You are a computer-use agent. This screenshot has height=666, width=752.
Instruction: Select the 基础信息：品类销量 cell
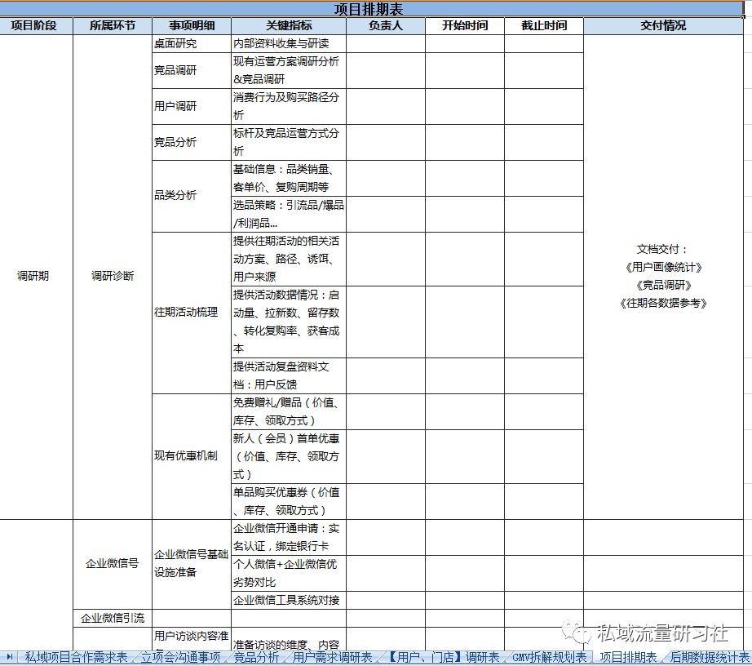tap(289, 179)
